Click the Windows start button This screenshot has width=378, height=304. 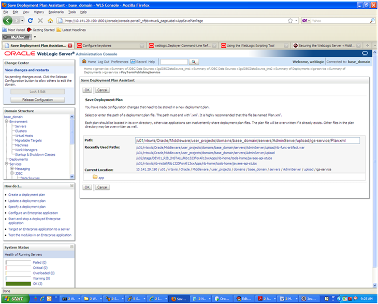(x=14, y=299)
